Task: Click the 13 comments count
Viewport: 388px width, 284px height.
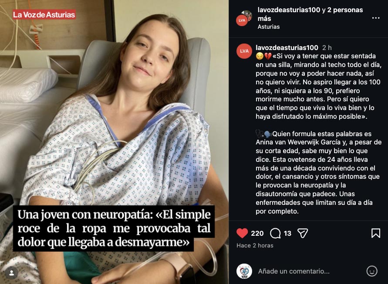Action: (x=287, y=233)
